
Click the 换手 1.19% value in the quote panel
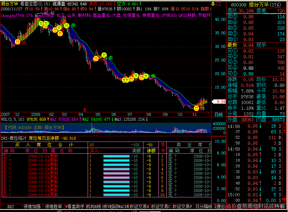point(247,108)
